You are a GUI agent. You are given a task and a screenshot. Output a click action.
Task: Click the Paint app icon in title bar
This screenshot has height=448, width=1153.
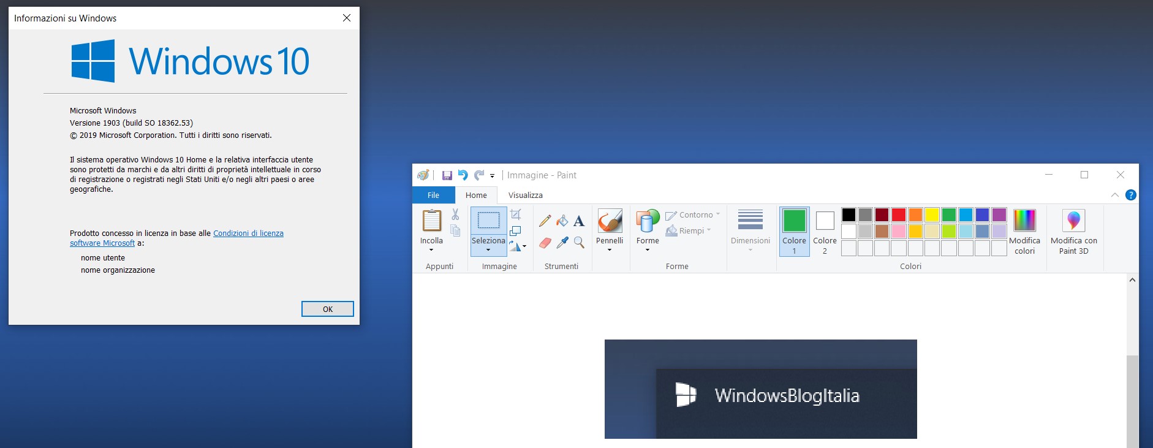(423, 175)
